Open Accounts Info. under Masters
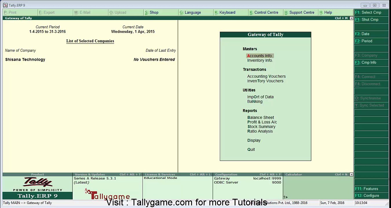 coord(260,56)
